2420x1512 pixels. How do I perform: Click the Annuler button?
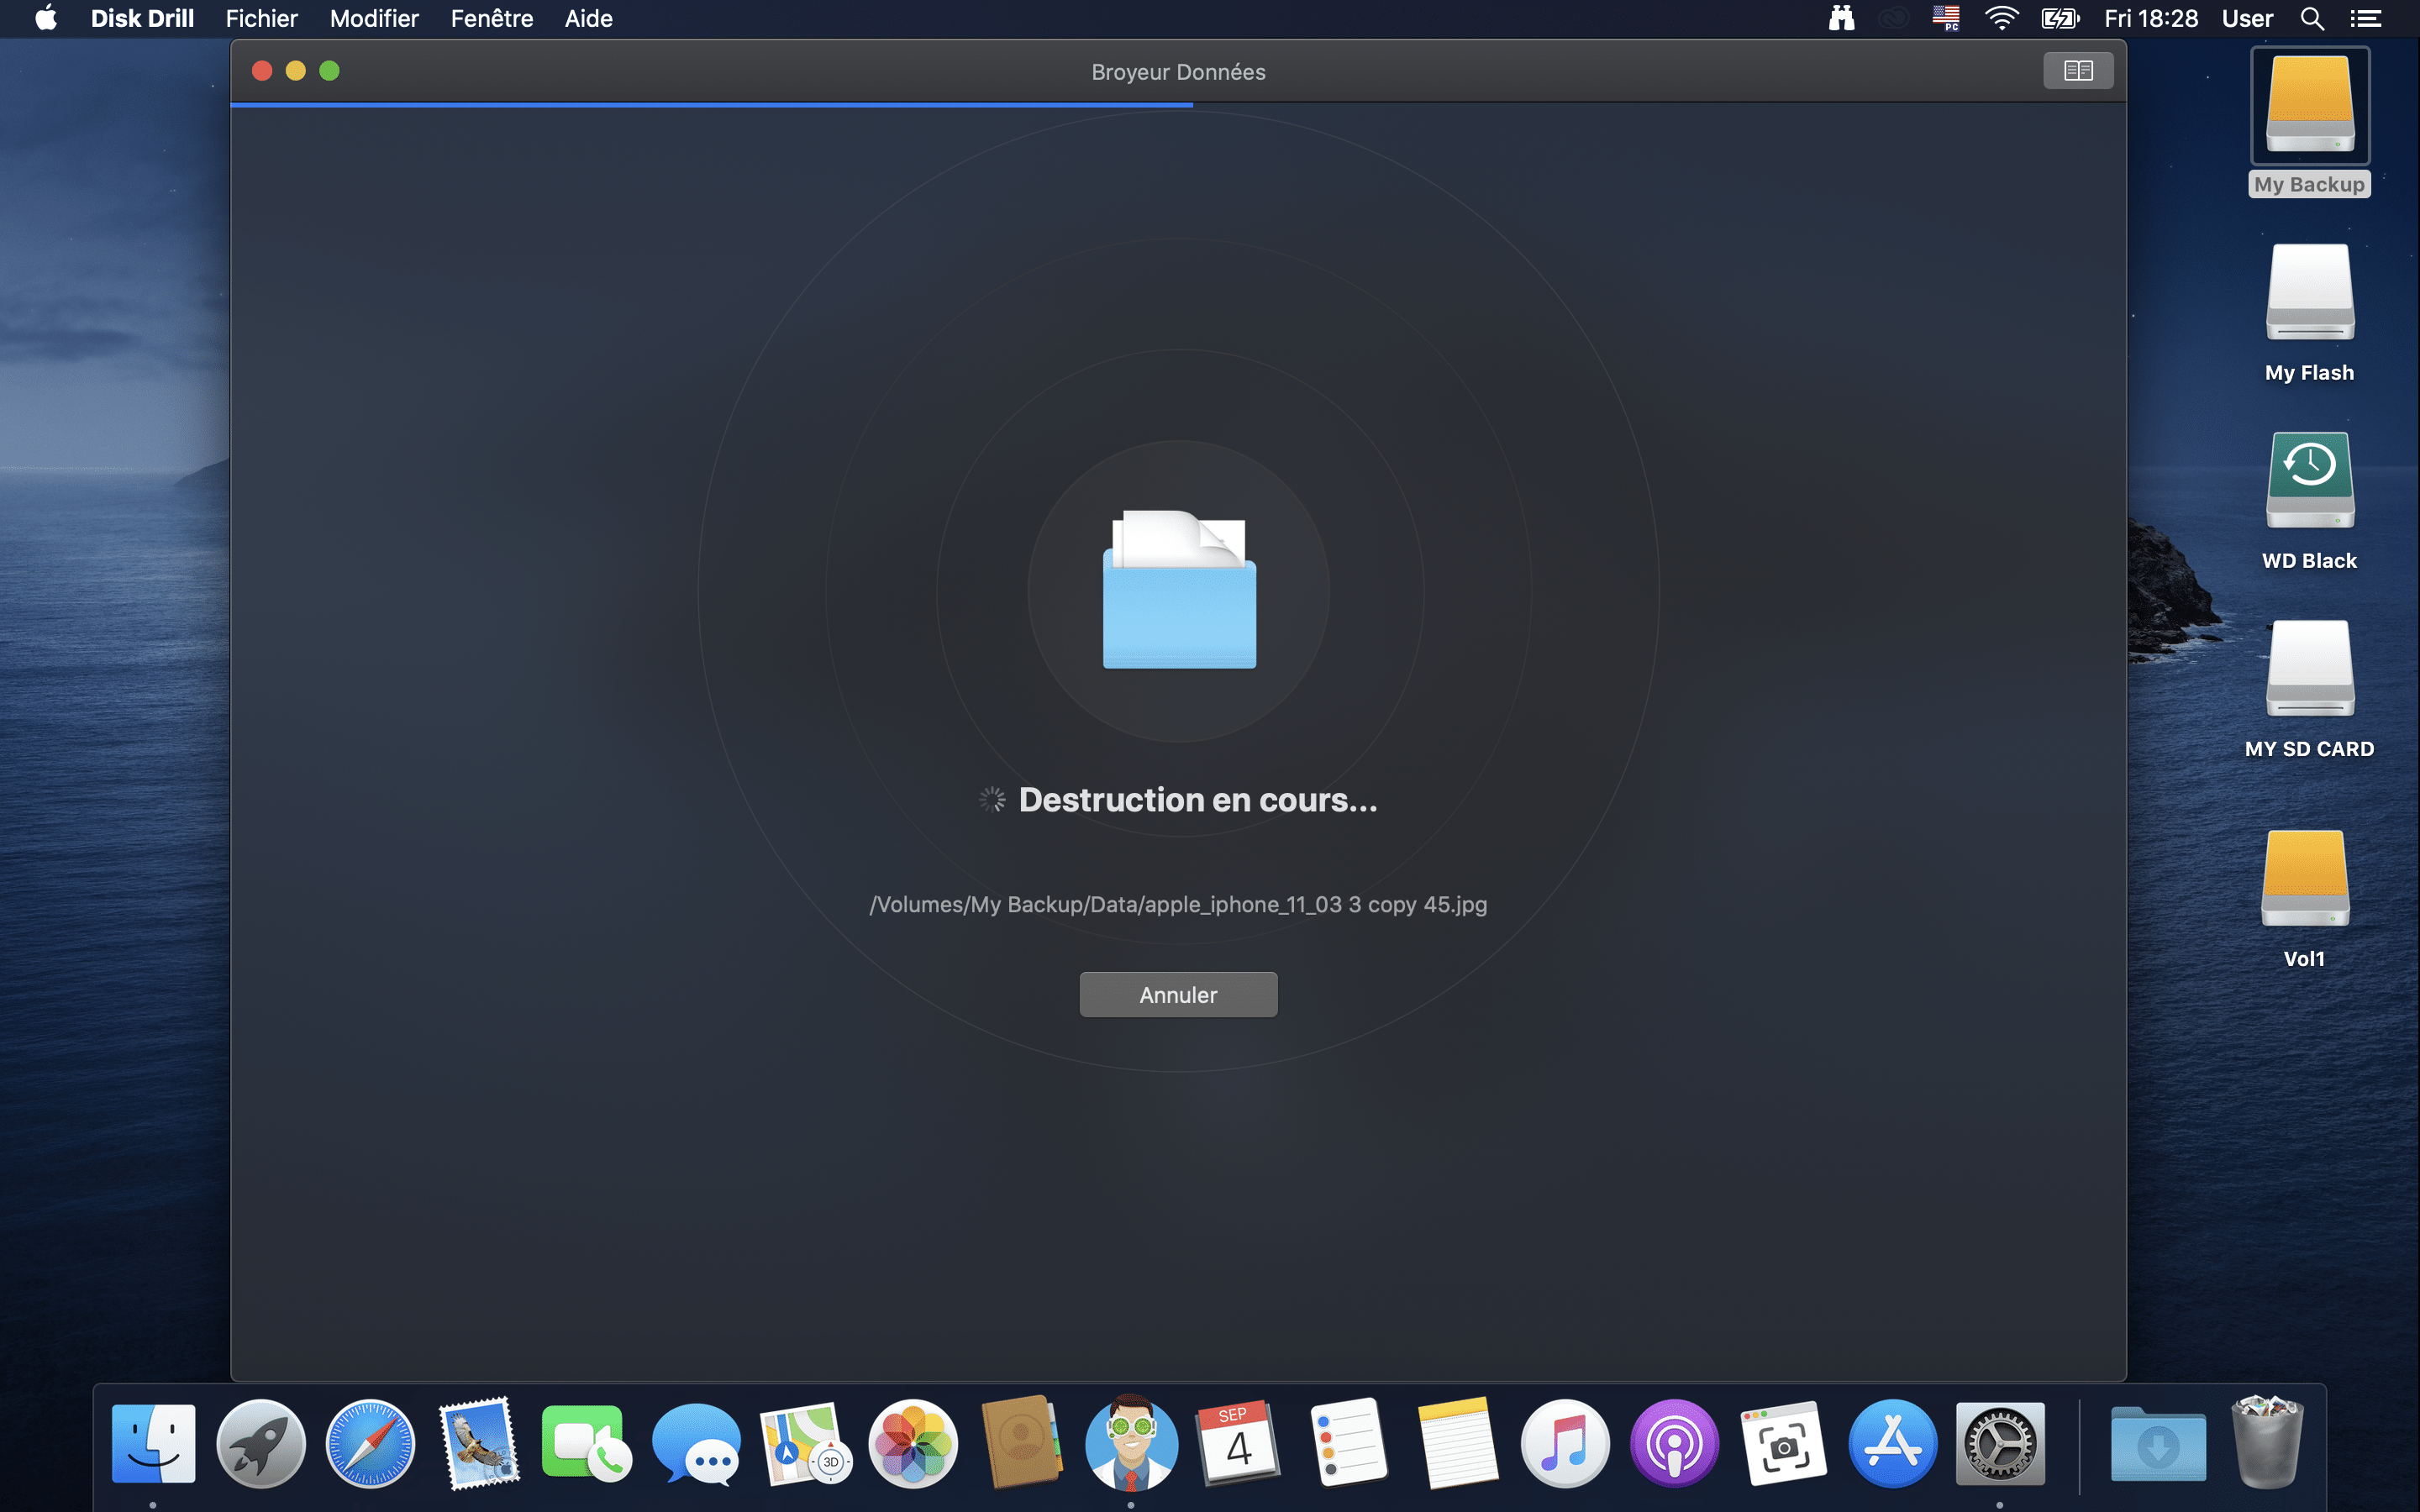coord(1178,994)
